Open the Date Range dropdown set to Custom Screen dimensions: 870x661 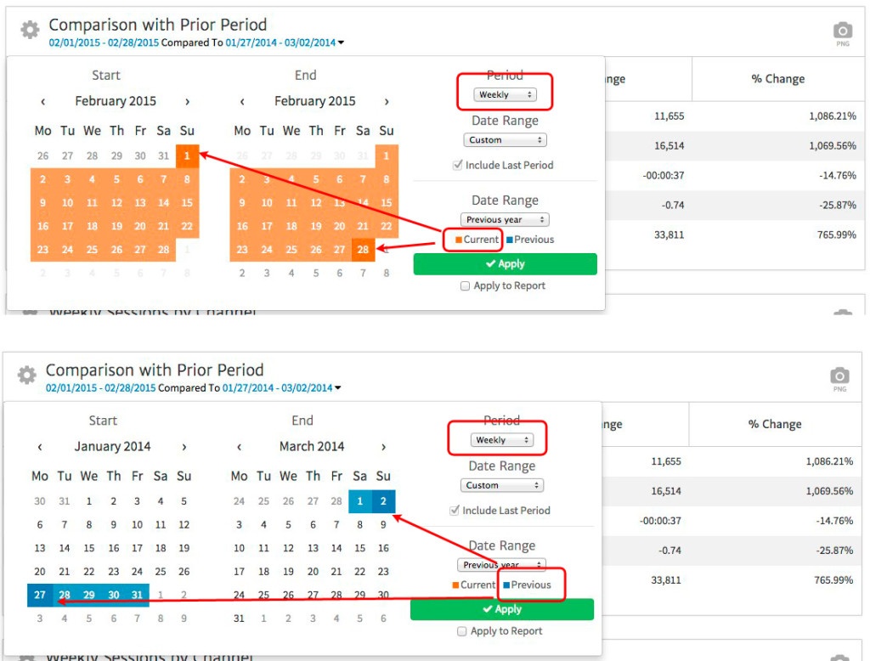click(505, 139)
